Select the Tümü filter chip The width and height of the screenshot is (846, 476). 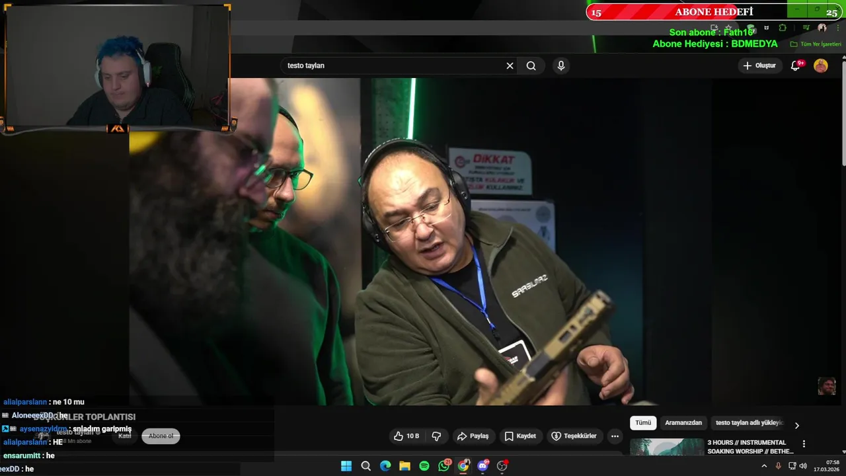(x=643, y=423)
